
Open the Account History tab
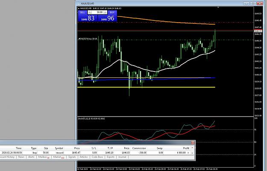coord(7,157)
